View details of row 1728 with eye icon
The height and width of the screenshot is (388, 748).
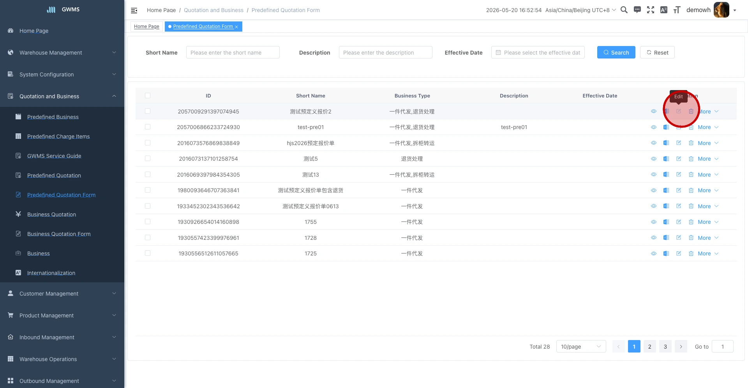pyautogui.click(x=654, y=238)
